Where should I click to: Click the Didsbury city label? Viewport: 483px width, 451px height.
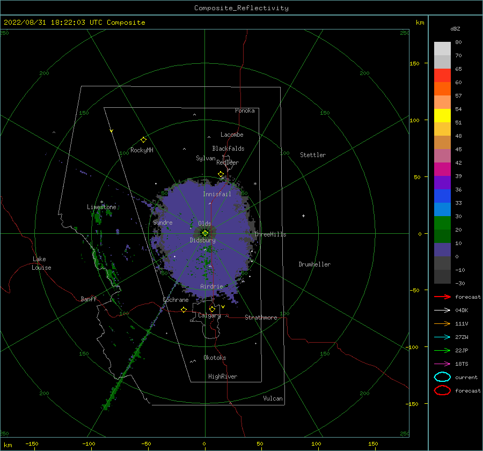202,240
